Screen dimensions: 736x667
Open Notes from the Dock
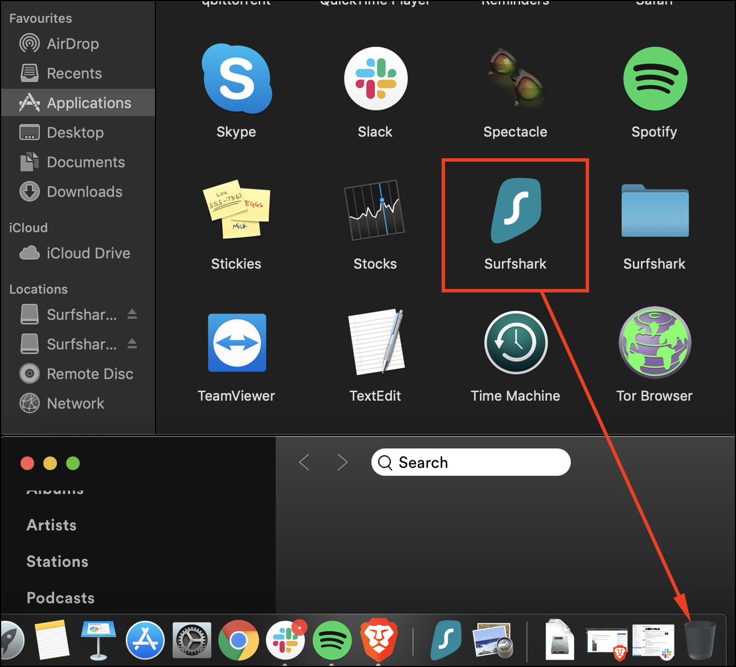point(52,640)
